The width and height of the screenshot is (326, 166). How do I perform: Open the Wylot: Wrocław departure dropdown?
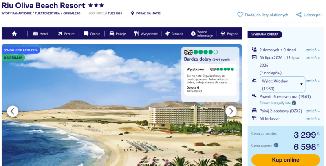[x=282, y=85]
